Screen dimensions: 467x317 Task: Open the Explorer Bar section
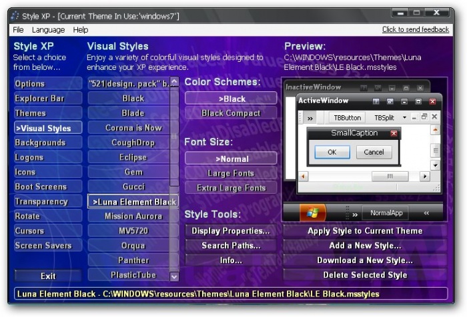(x=48, y=98)
